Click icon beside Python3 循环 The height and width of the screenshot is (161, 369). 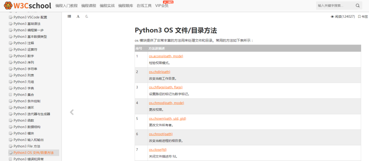10,107
